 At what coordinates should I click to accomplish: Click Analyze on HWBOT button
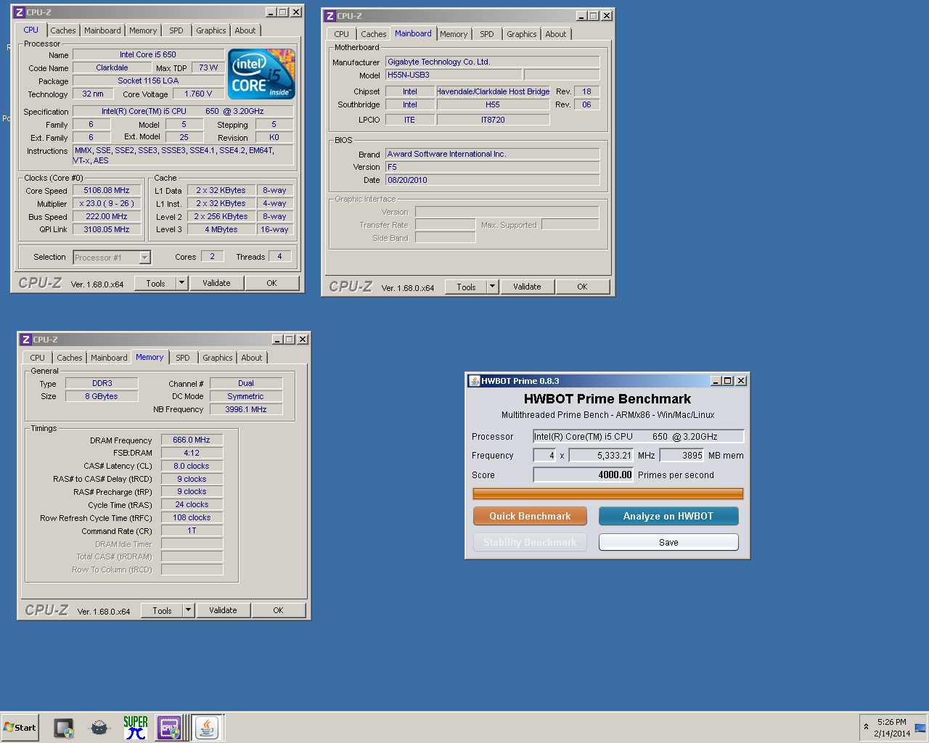click(x=668, y=516)
